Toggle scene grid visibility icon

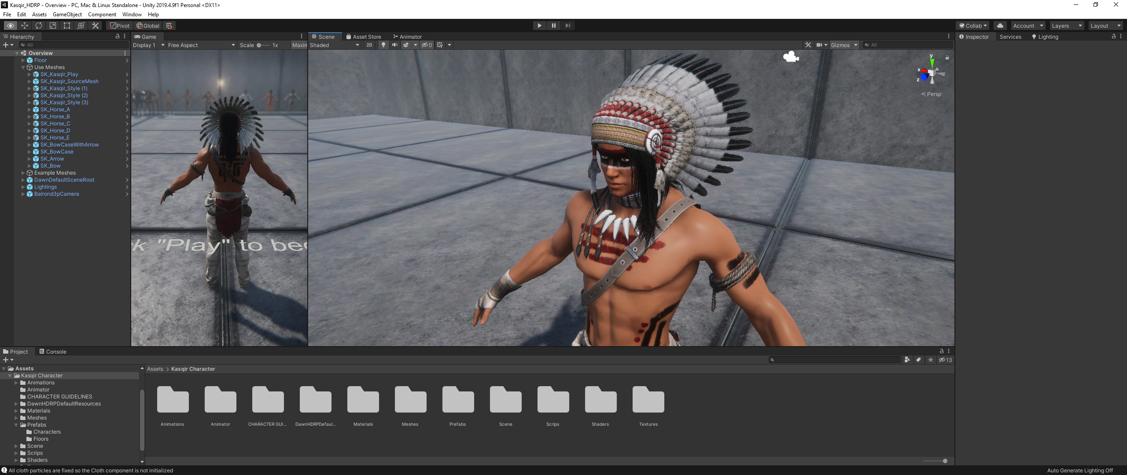439,45
